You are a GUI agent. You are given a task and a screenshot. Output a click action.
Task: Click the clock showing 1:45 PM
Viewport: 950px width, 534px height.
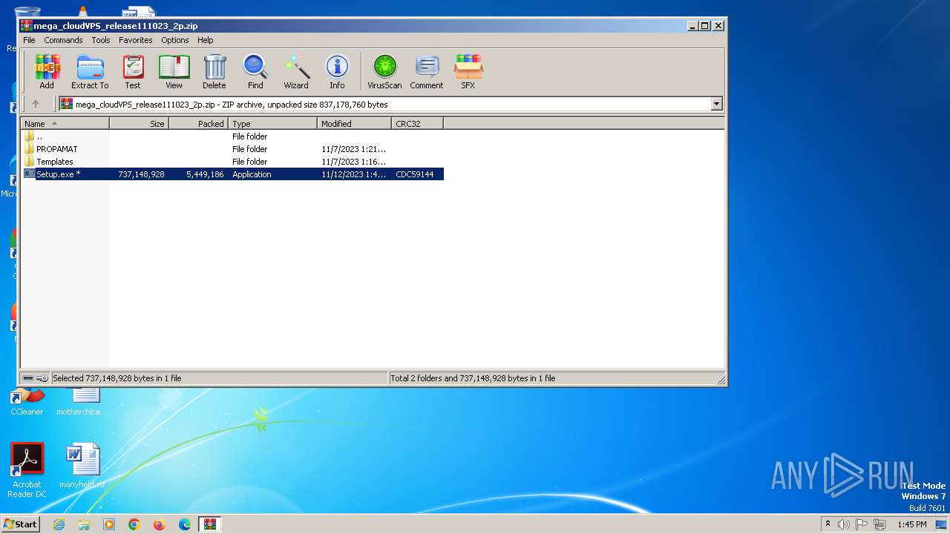[x=912, y=524]
